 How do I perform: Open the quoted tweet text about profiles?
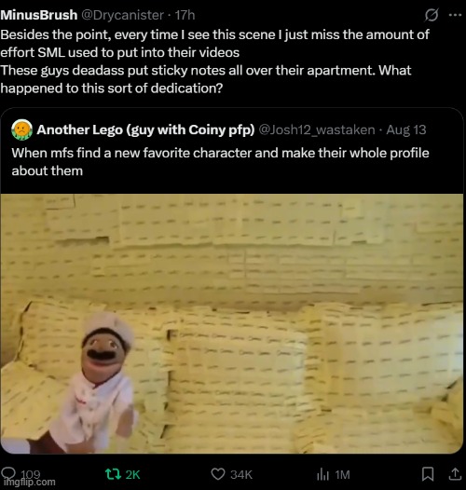(220, 162)
